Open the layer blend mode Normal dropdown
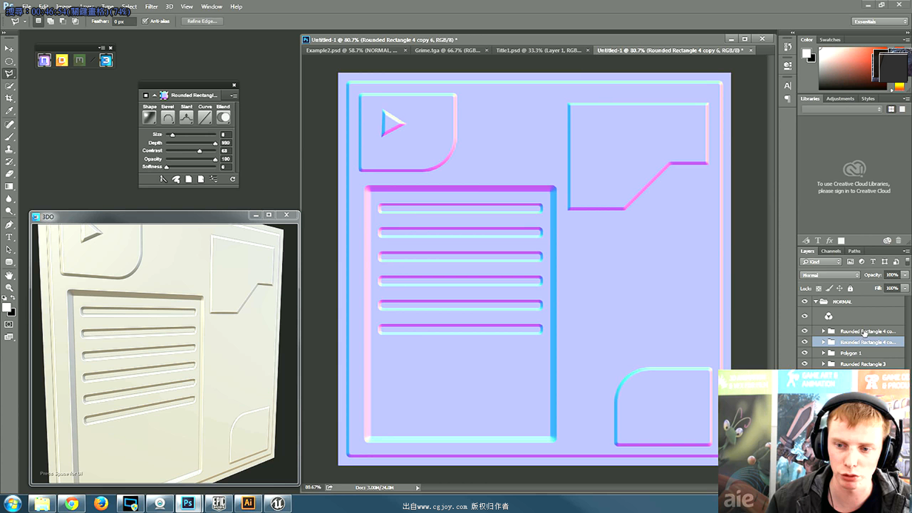Screen dimensions: 912x513 (x=829, y=275)
